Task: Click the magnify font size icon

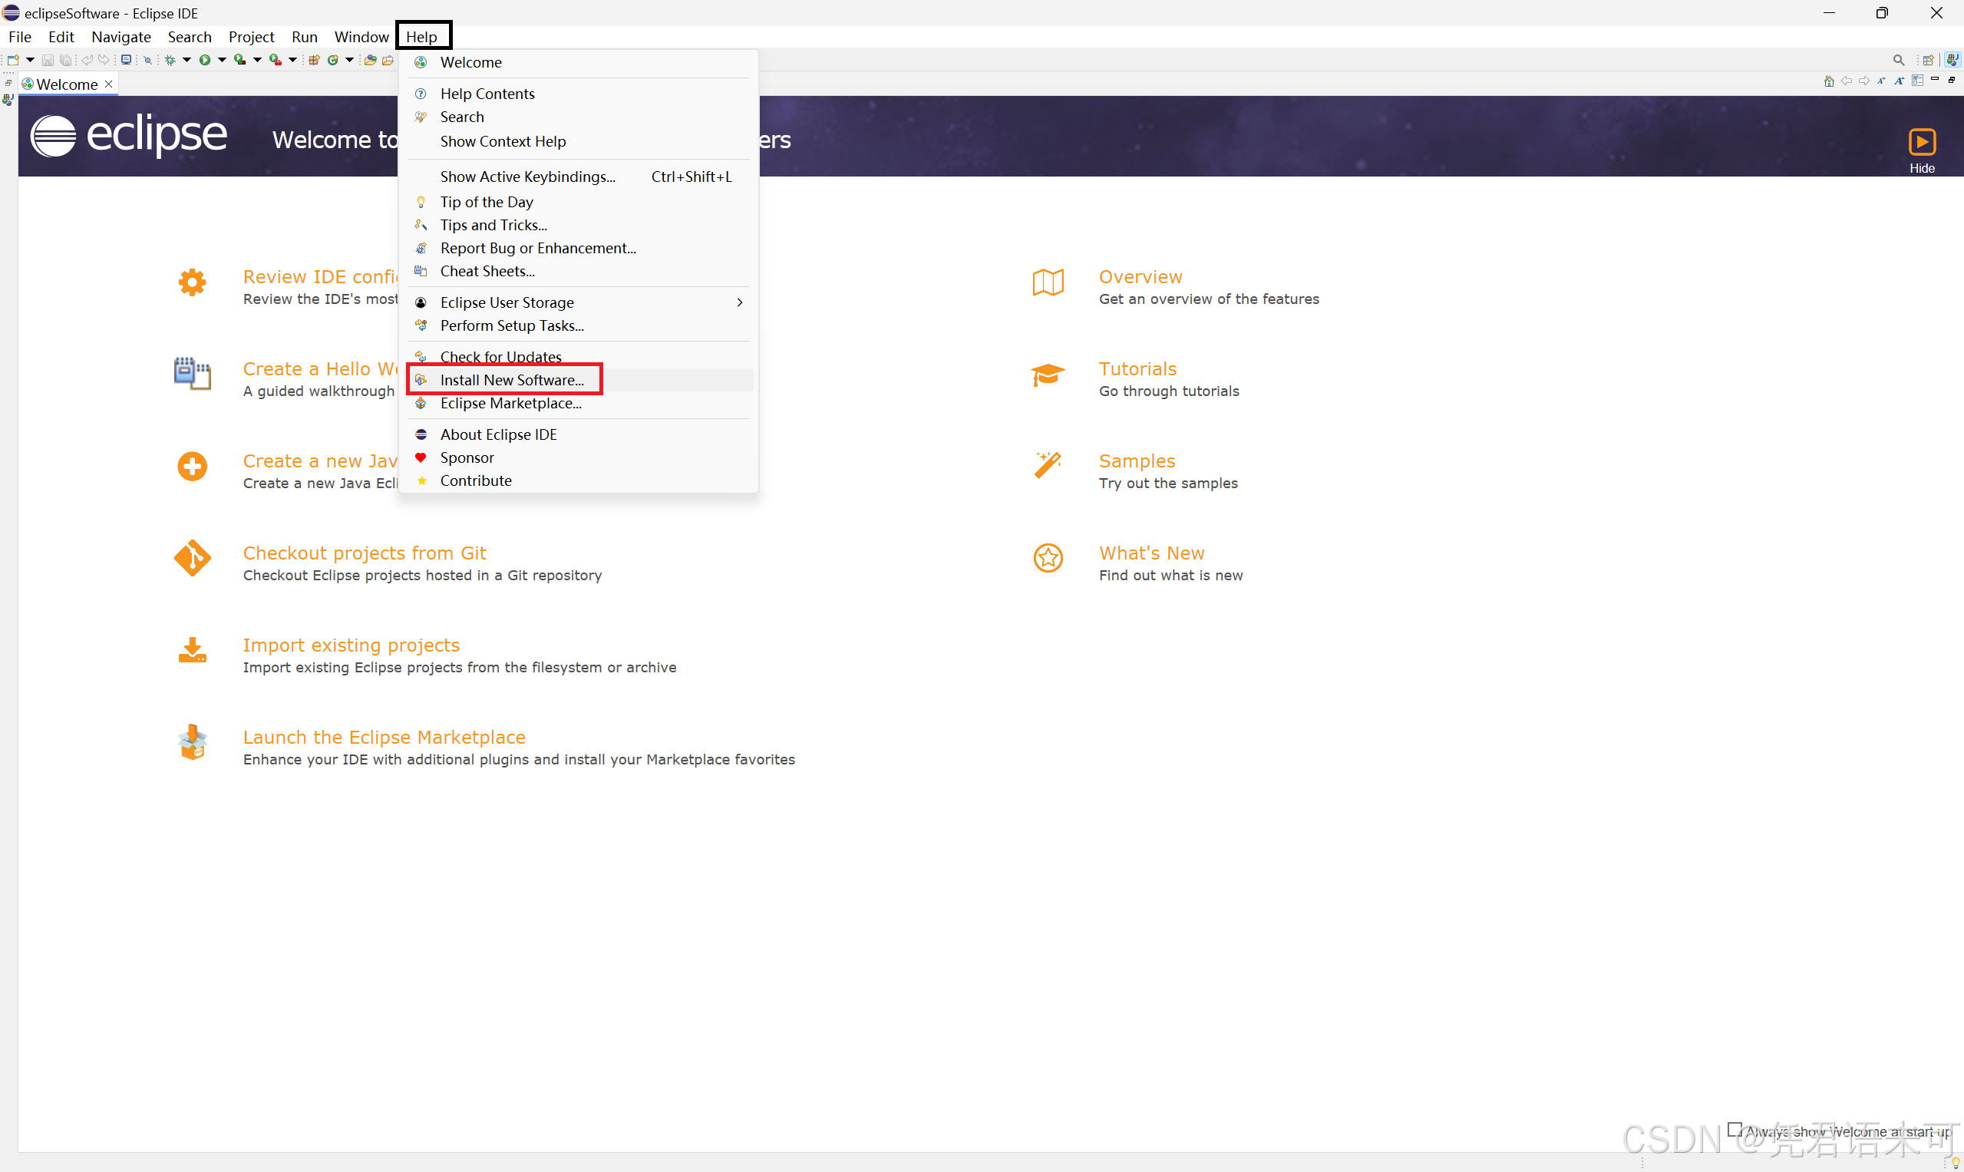Action: coord(1900,81)
